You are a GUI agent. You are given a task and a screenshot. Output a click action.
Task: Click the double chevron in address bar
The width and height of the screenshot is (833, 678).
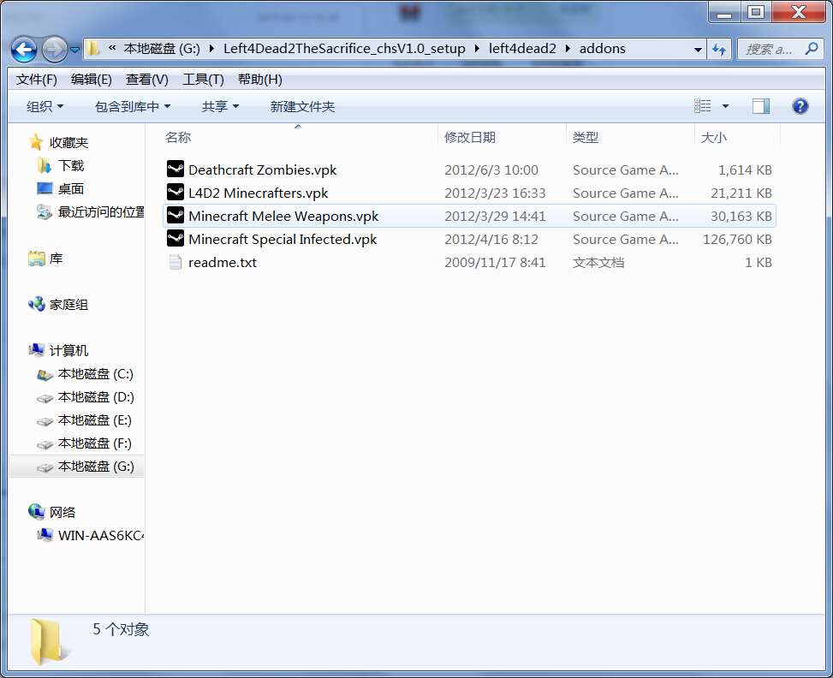pos(112,48)
